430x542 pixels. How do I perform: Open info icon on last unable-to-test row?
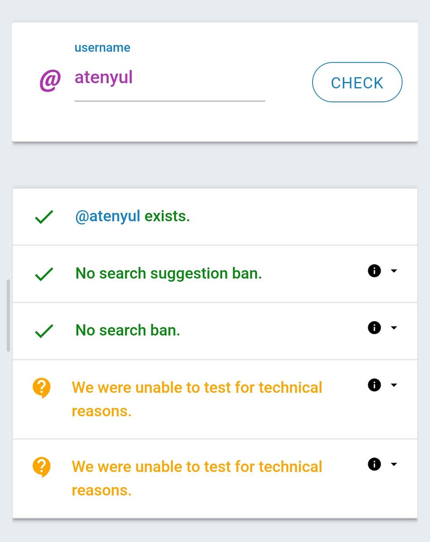374,464
